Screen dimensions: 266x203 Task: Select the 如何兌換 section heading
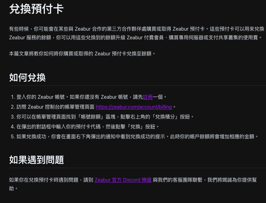(27, 78)
